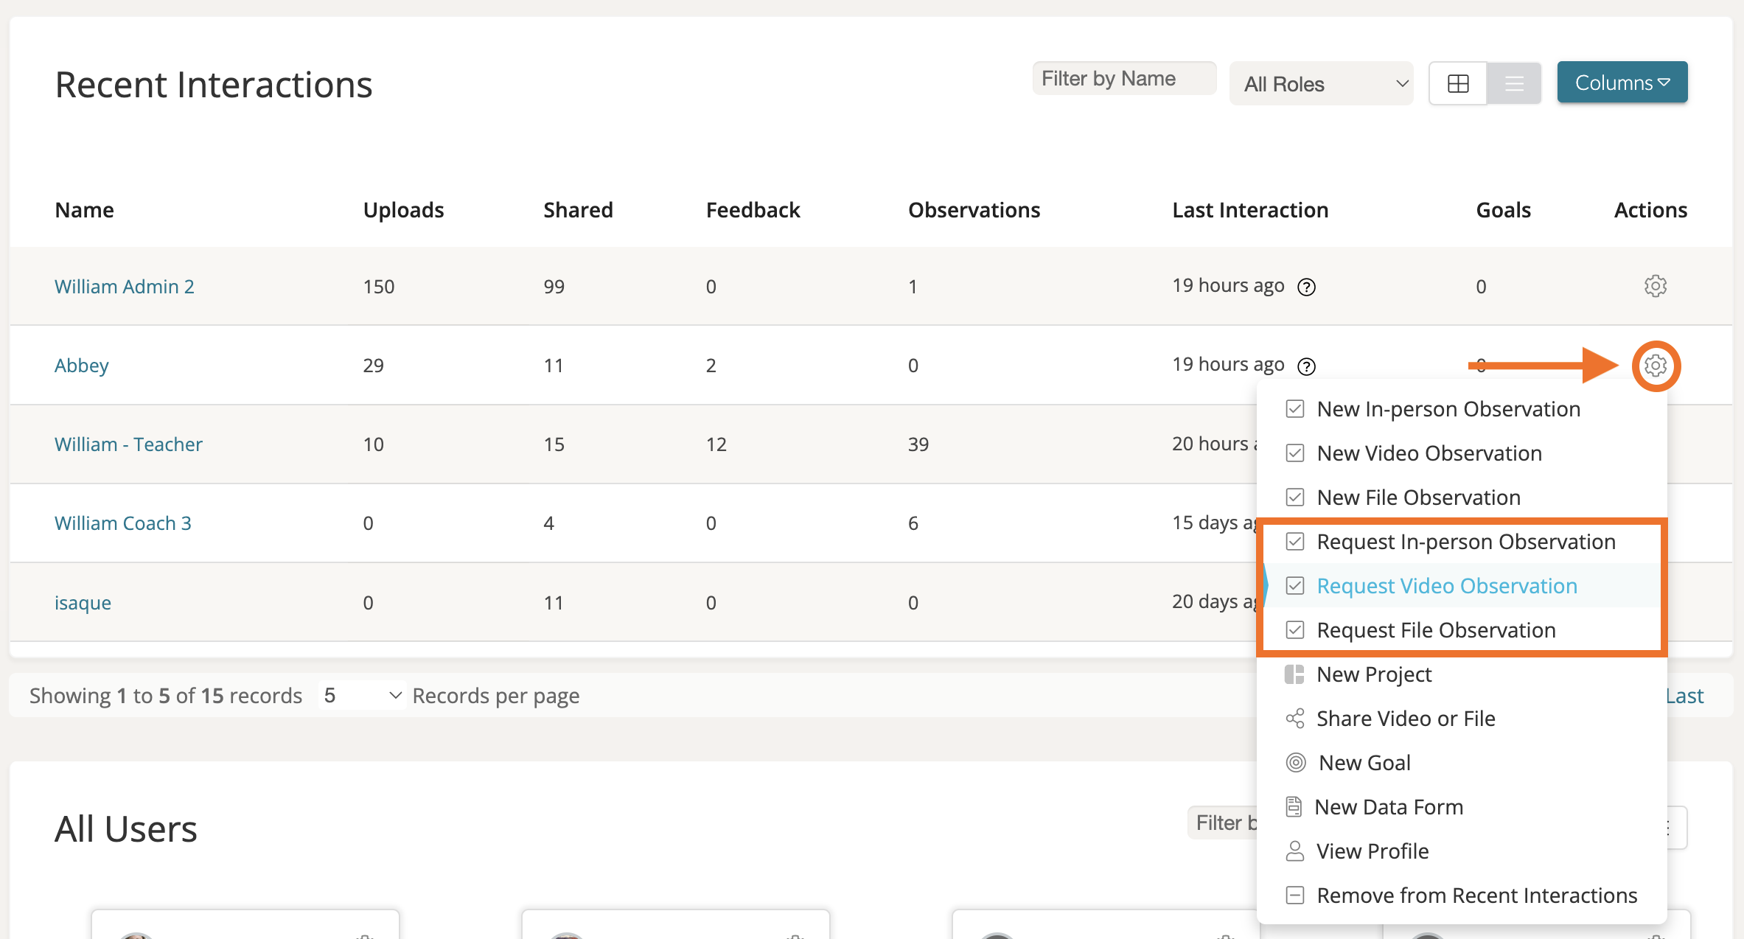Screen dimensions: 1744x939
Task: Select New In-person Observation option
Action: tap(1448, 409)
